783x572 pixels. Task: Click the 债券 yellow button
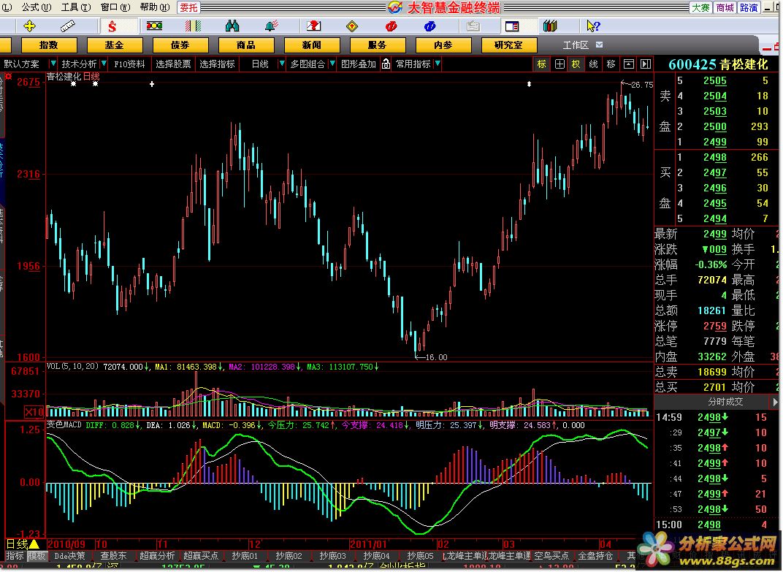180,45
